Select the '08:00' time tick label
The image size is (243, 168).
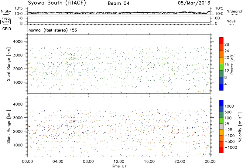[88, 162]
